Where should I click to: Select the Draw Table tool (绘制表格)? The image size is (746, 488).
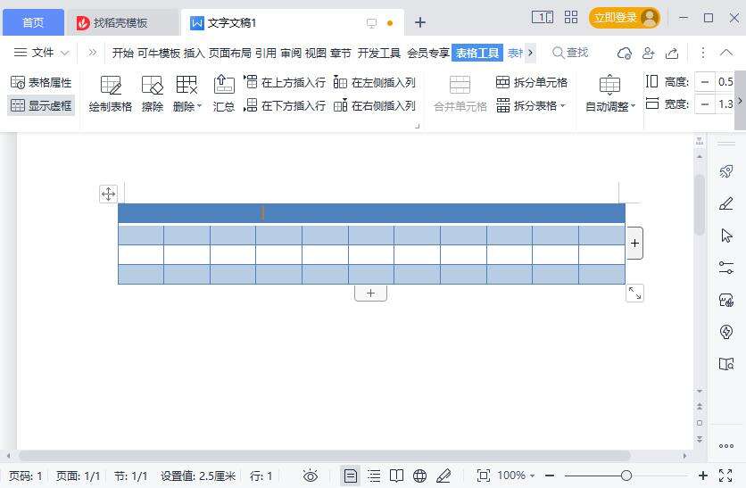pos(111,94)
